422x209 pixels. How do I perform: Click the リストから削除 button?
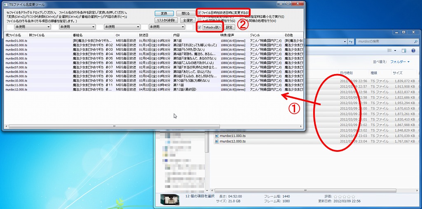(166, 20)
